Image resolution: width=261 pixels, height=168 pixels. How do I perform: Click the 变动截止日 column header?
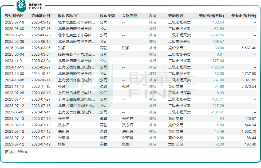pyautogui.click(x=41, y=16)
